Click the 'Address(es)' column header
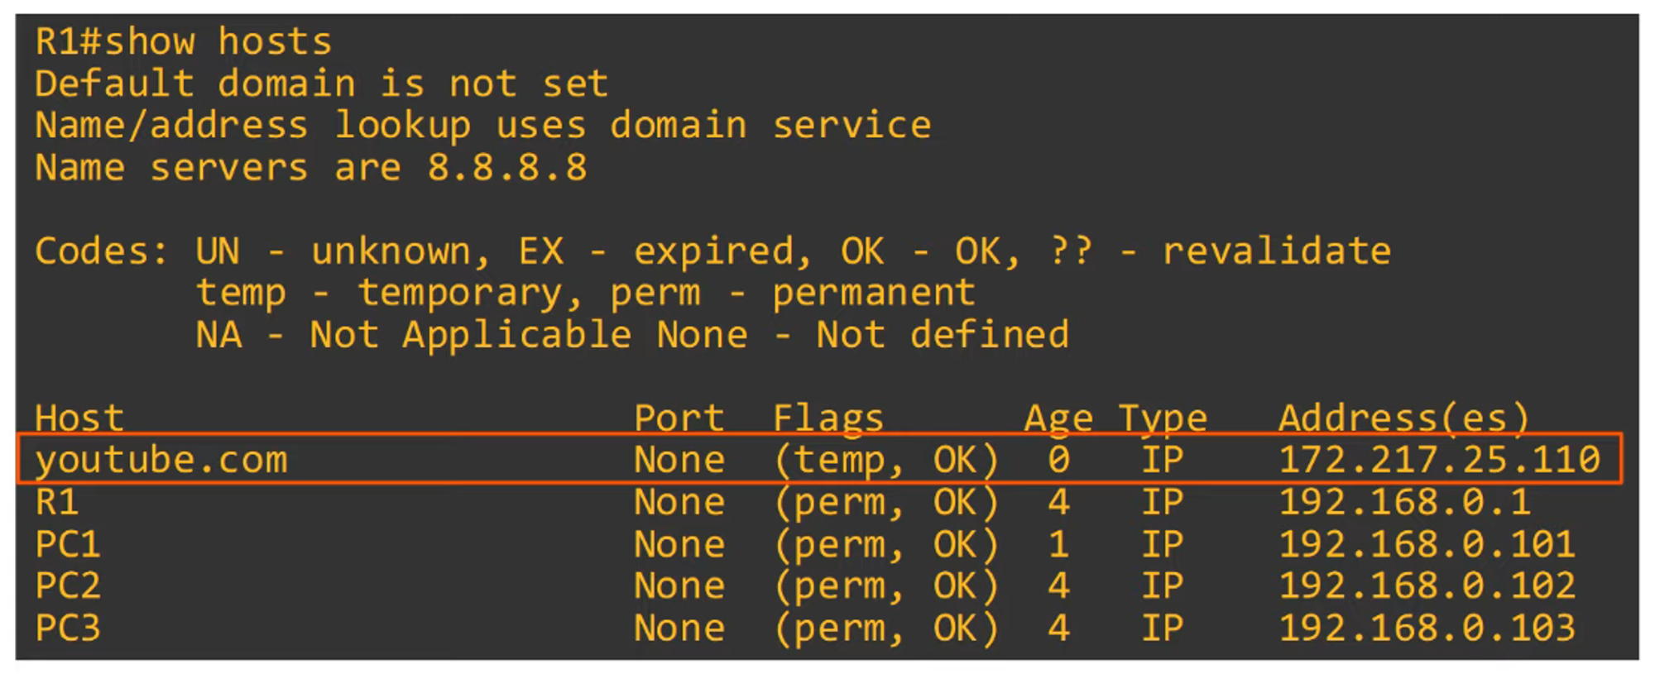Image resolution: width=1655 pixels, height=674 pixels. click(1403, 418)
